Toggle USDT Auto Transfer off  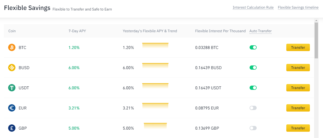[x=253, y=88]
